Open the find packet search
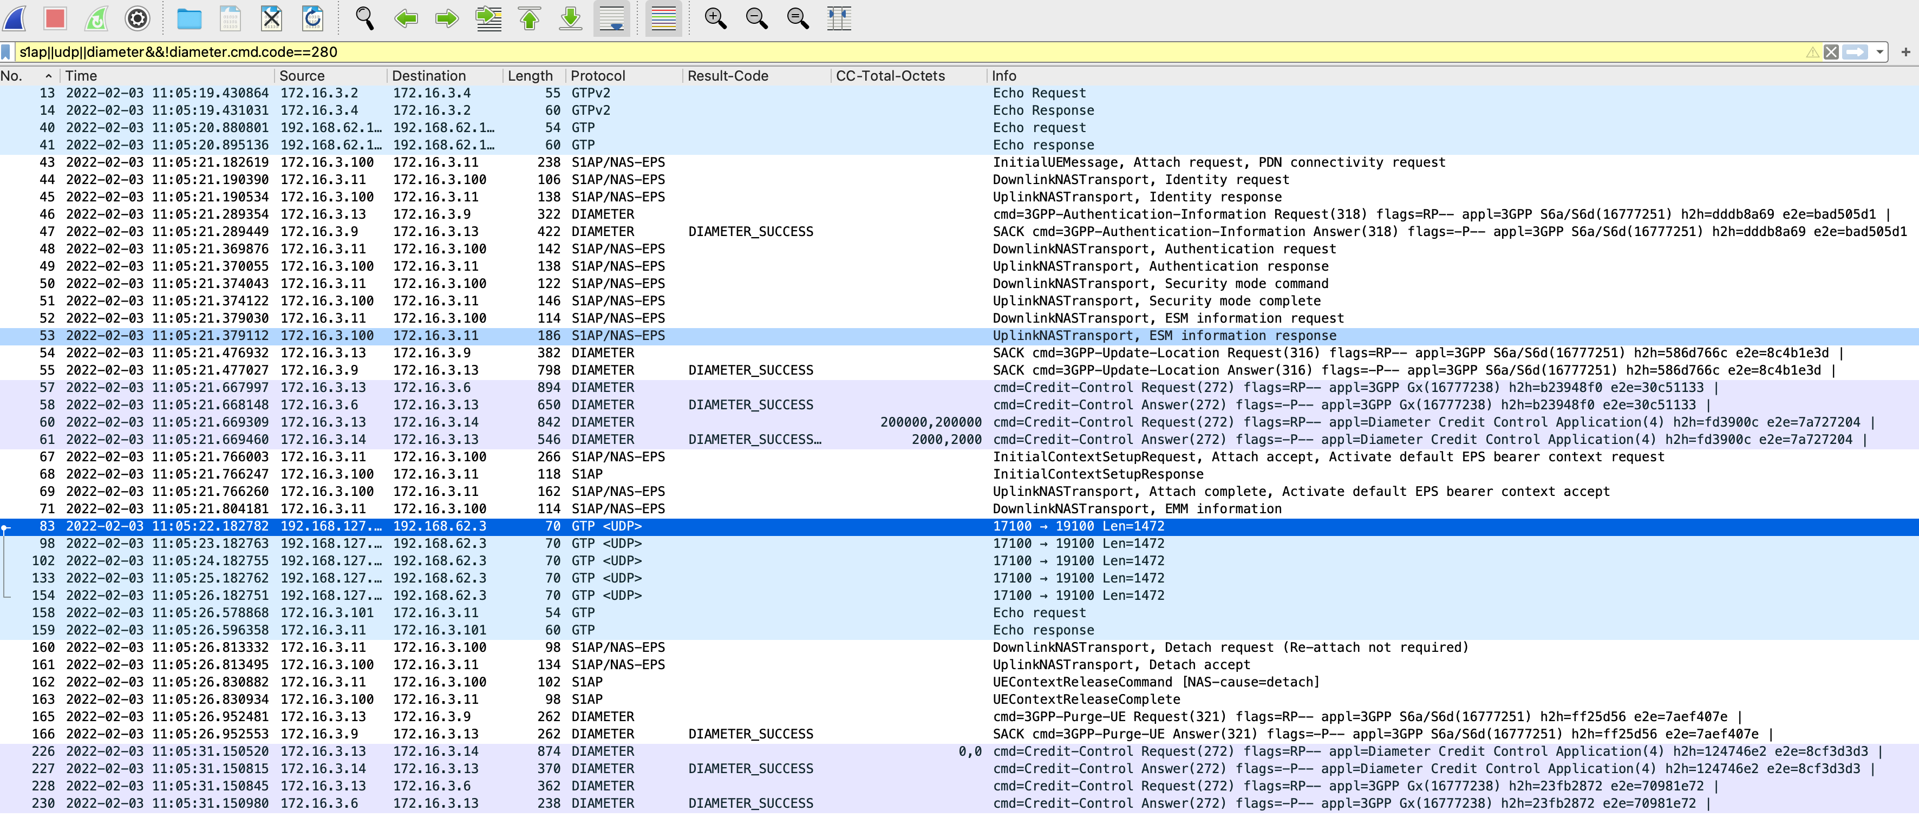This screenshot has width=1919, height=824. click(364, 18)
